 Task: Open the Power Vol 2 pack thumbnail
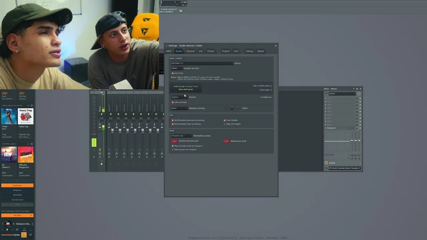point(9,116)
